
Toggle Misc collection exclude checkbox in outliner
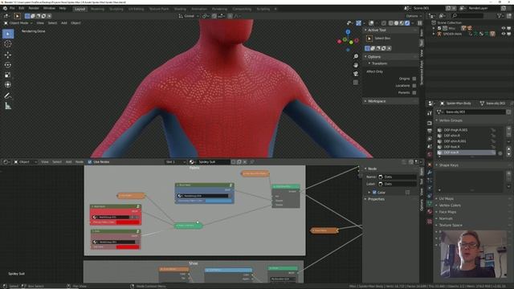pyautogui.click(x=439, y=29)
